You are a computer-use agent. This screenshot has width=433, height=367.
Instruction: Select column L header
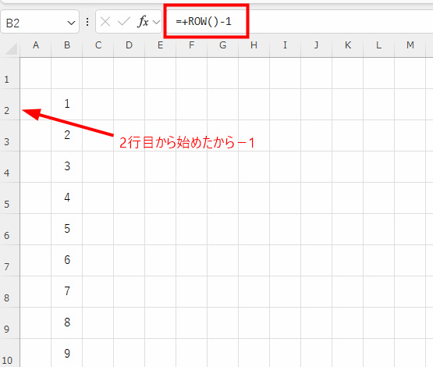(x=379, y=45)
